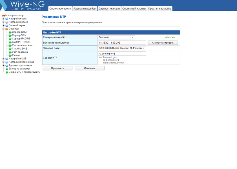Click the folder icon beside Настройки сети

pos(7,19)
